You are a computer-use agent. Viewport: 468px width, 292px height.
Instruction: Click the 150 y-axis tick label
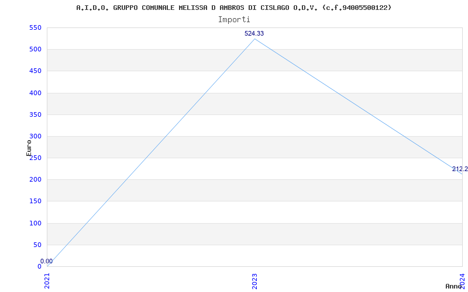point(35,201)
